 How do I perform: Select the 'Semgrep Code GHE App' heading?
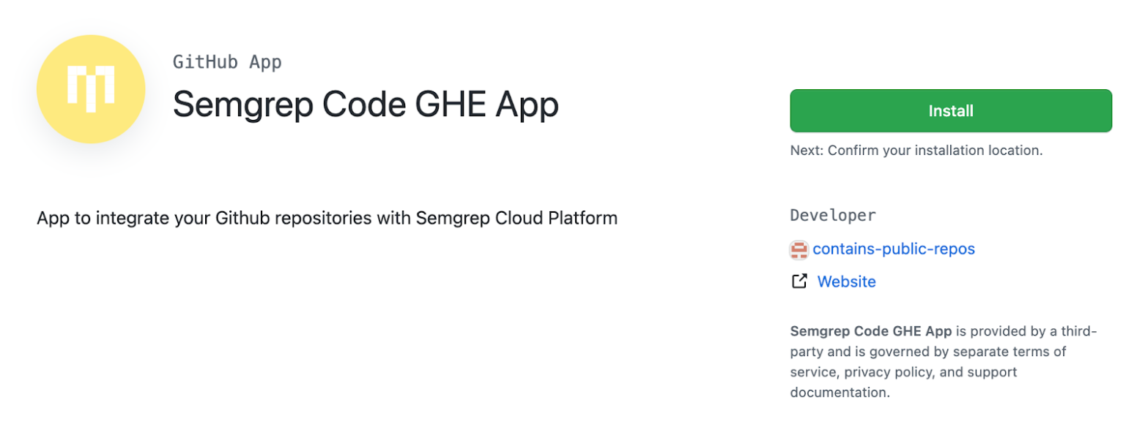[x=365, y=104]
